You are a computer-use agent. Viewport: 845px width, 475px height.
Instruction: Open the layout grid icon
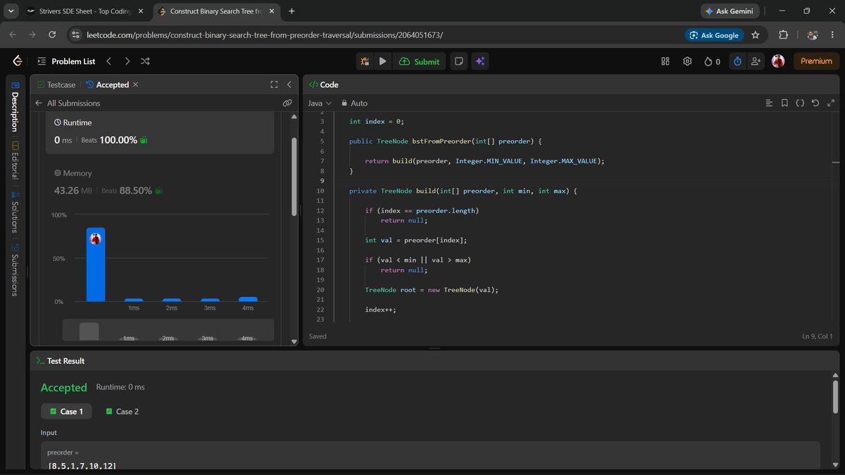coord(665,61)
